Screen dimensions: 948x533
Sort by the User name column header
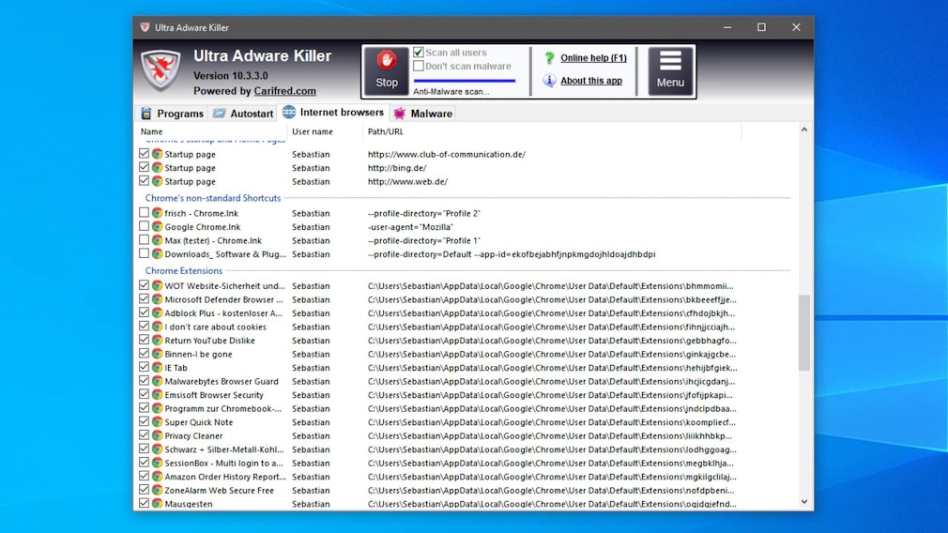tap(313, 131)
